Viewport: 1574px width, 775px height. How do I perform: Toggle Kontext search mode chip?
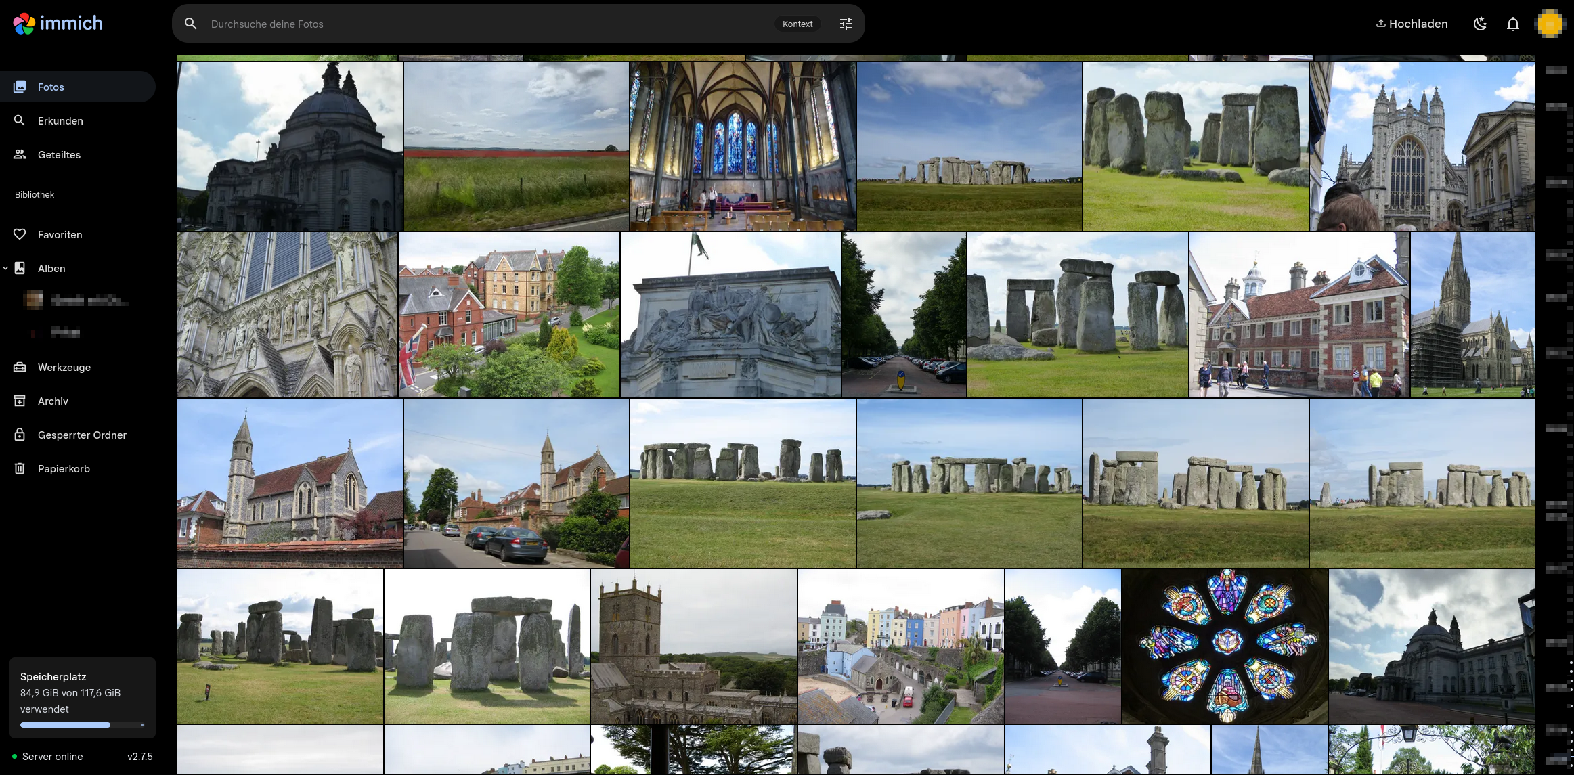[797, 24]
